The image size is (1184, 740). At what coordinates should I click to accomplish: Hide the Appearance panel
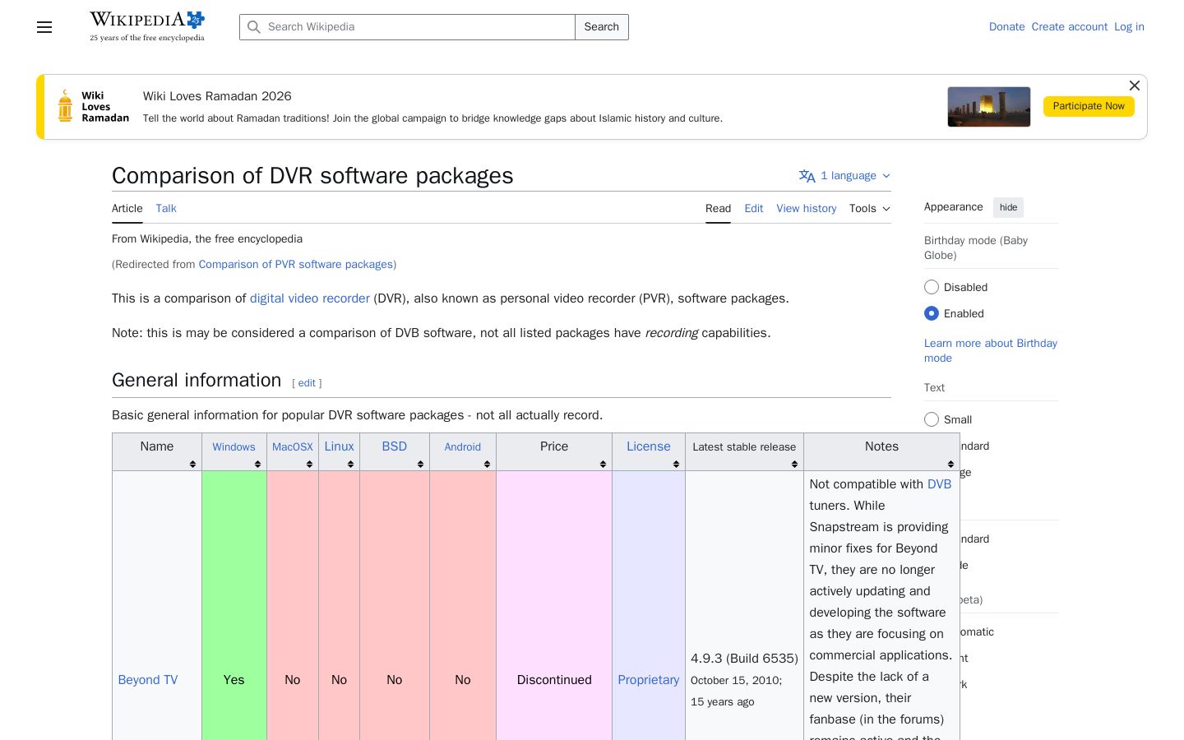[x=1008, y=207]
